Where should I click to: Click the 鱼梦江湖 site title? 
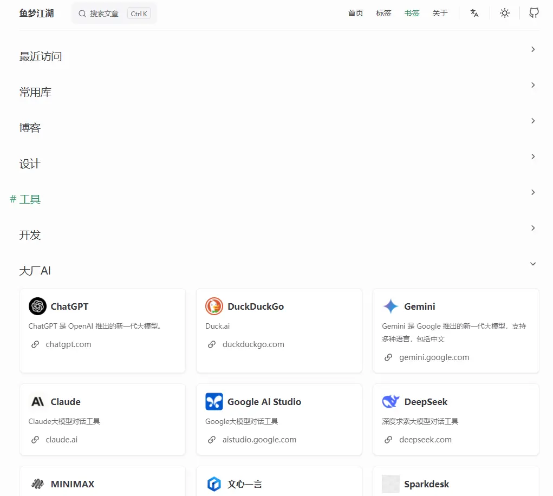(x=37, y=14)
